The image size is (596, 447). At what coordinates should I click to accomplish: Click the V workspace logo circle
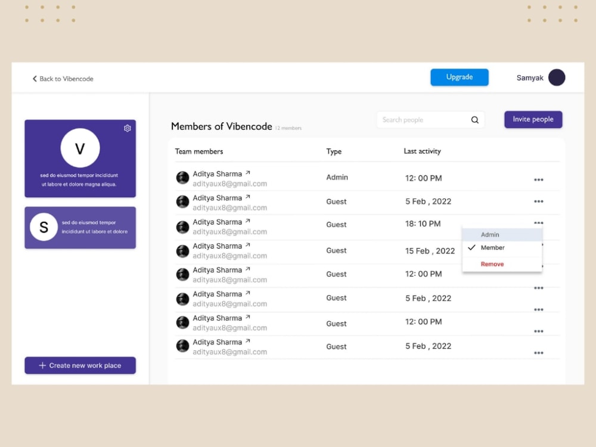pos(80,148)
